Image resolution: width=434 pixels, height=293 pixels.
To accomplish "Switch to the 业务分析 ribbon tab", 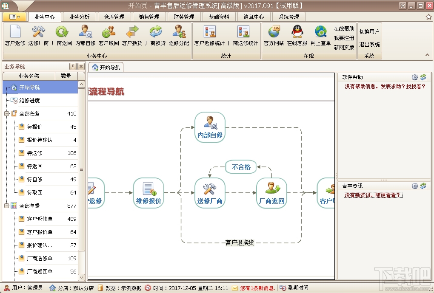I will [x=79, y=17].
